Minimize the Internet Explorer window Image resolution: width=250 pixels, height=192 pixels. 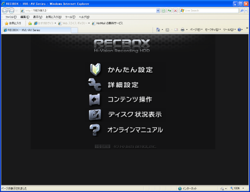click(x=235, y=4)
